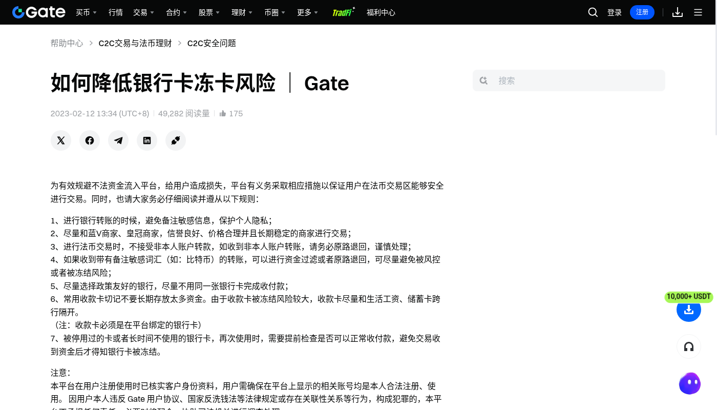This screenshot has width=717, height=410.
Task: Expand the 股票 dropdown menu
Action: click(209, 12)
